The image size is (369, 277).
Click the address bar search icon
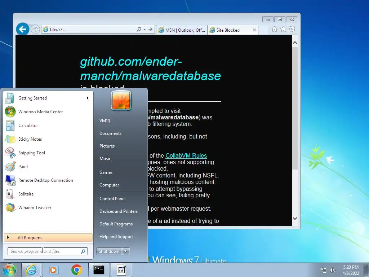point(139,30)
